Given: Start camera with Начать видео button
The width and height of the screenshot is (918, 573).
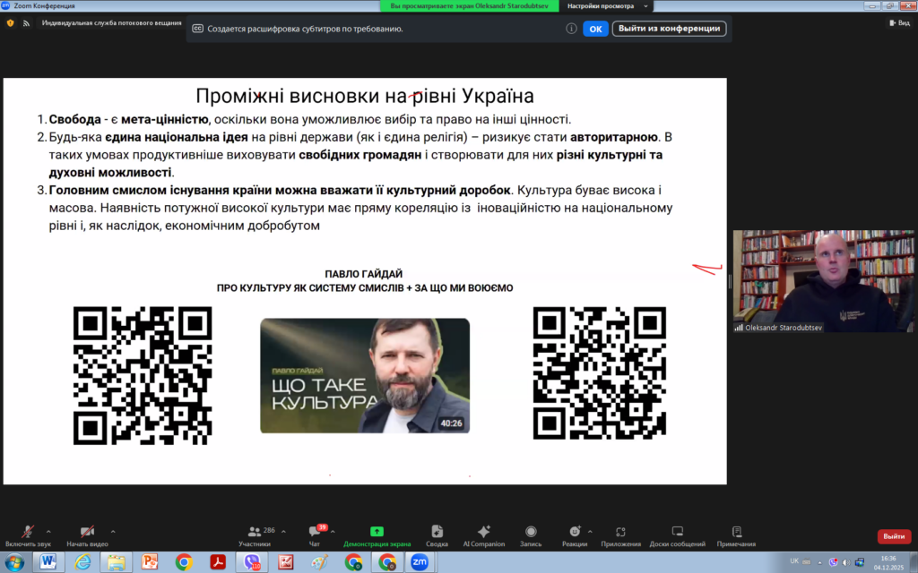Looking at the screenshot, I should click(x=87, y=534).
